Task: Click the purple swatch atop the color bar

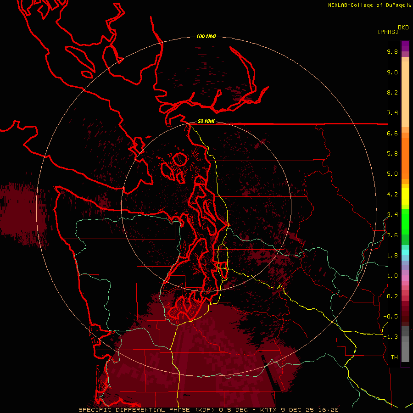Action: pyautogui.click(x=405, y=46)
